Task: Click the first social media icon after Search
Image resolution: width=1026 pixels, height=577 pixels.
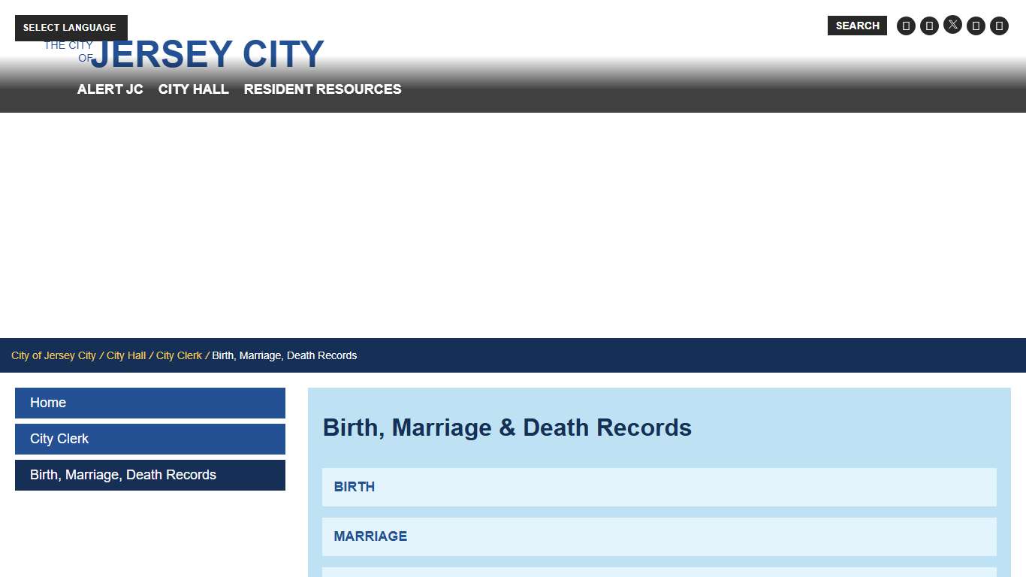Action: (x=906, y=25)
